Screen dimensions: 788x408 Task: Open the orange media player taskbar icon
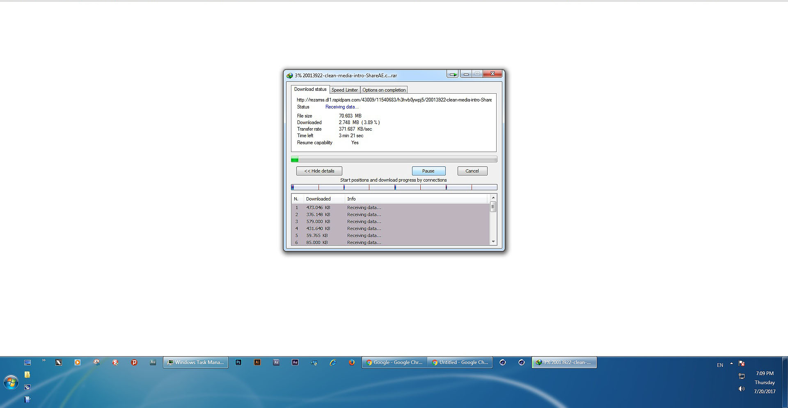tap(78, 362)
